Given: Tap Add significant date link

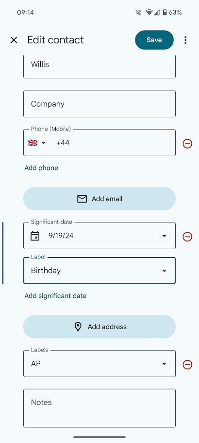Looking at the screenshot, I should coord(55,296).
